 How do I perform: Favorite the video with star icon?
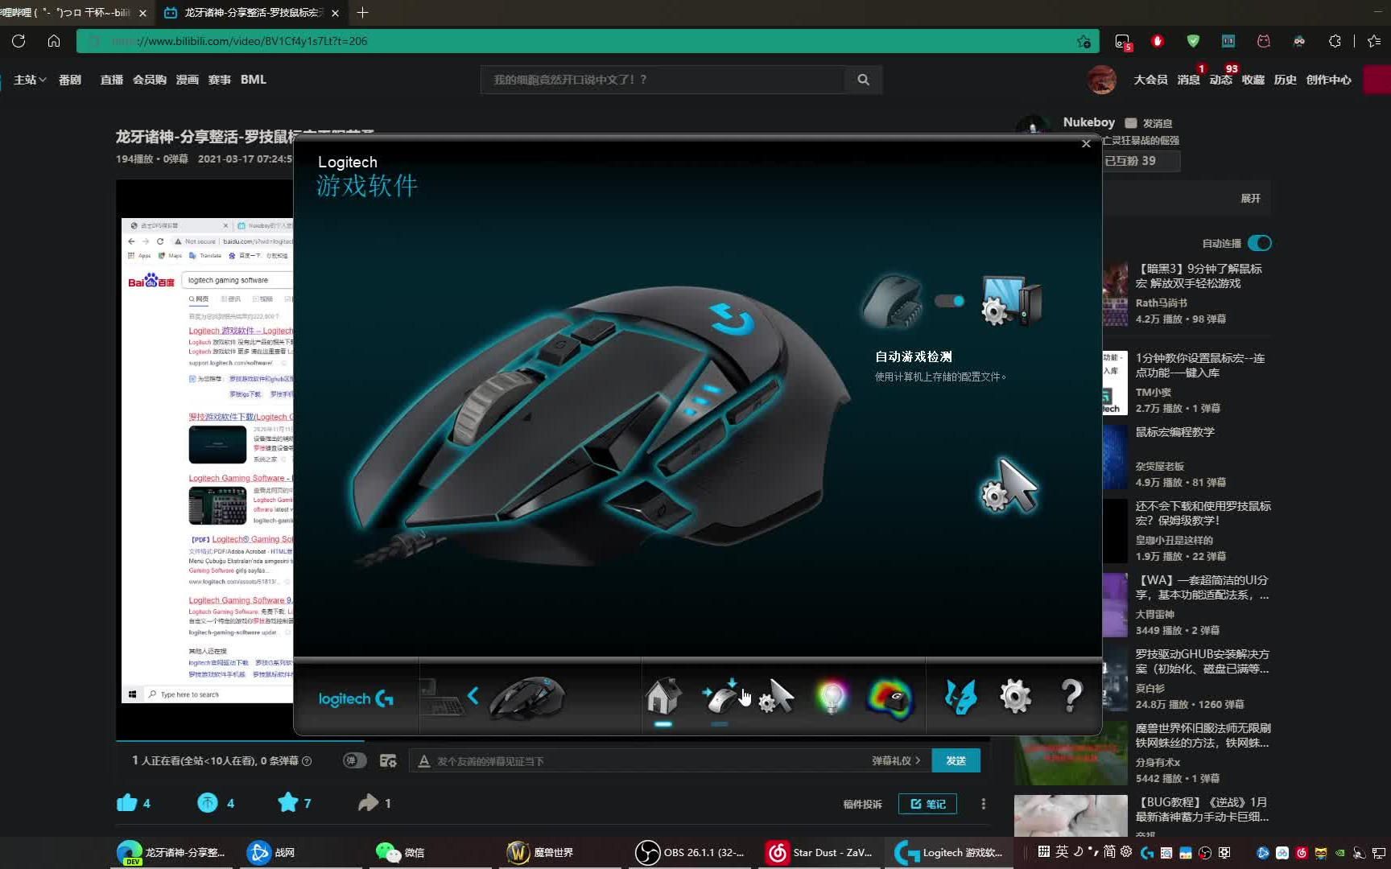(287, 802)
